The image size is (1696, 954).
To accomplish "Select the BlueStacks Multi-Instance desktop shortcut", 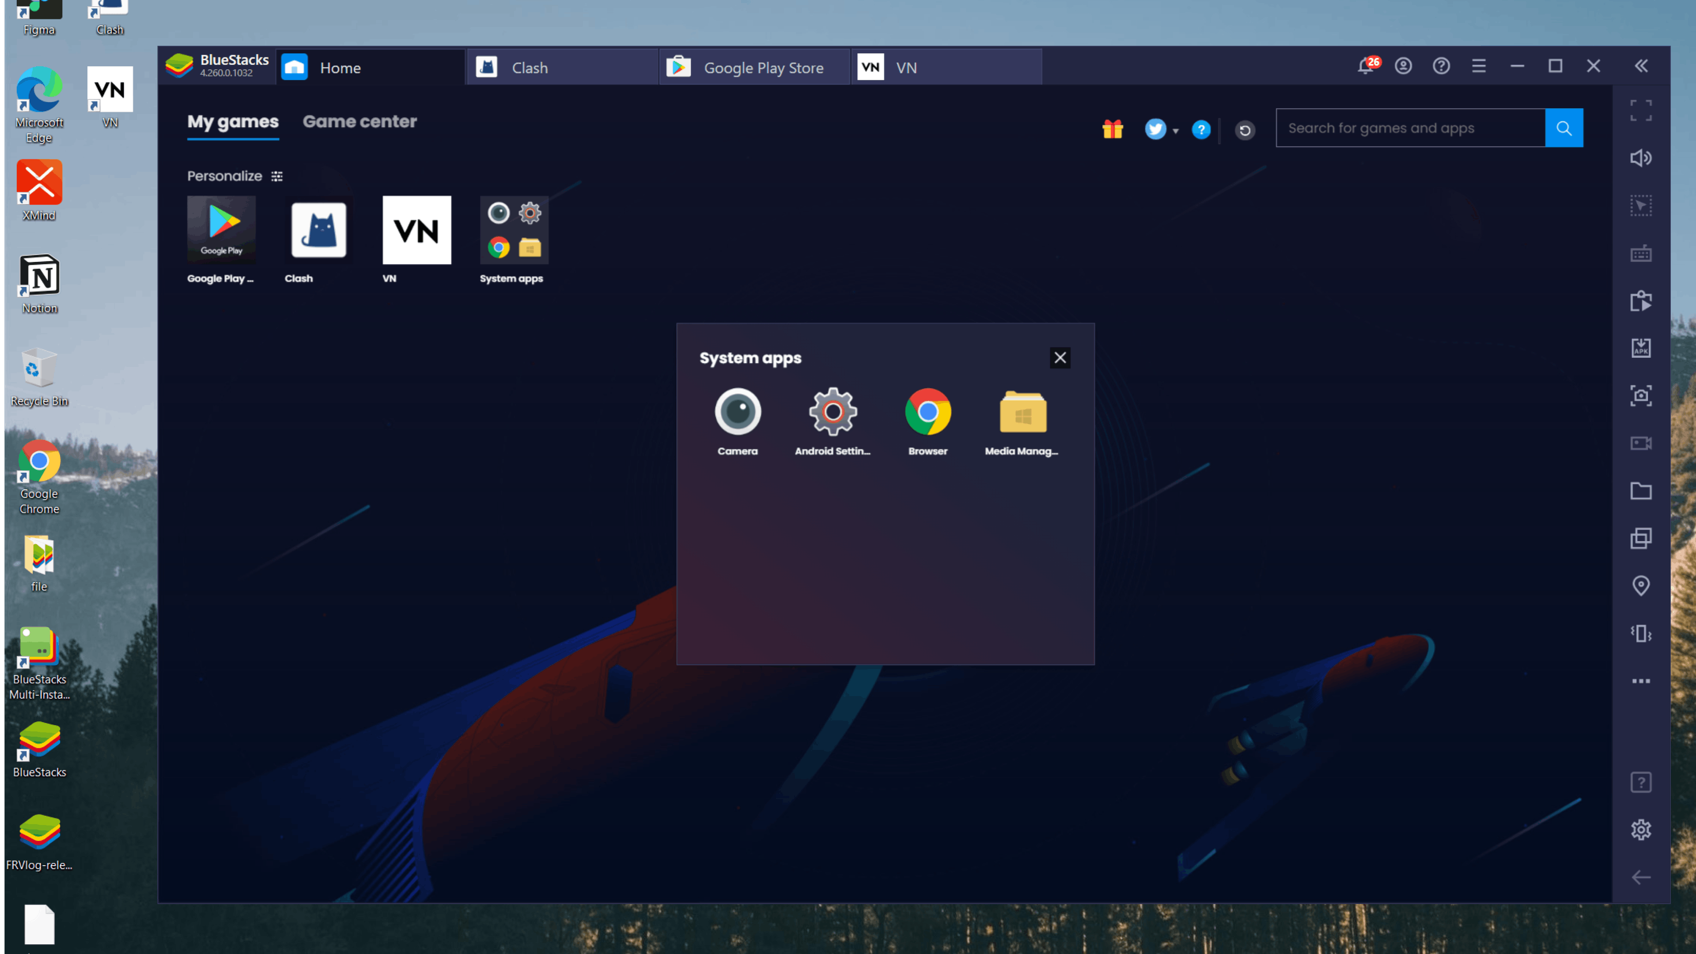I will [39, 663].
